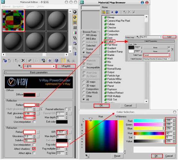Open Options menu
The height and width of the screenshot is (160, 178).
tap(30, 6)
